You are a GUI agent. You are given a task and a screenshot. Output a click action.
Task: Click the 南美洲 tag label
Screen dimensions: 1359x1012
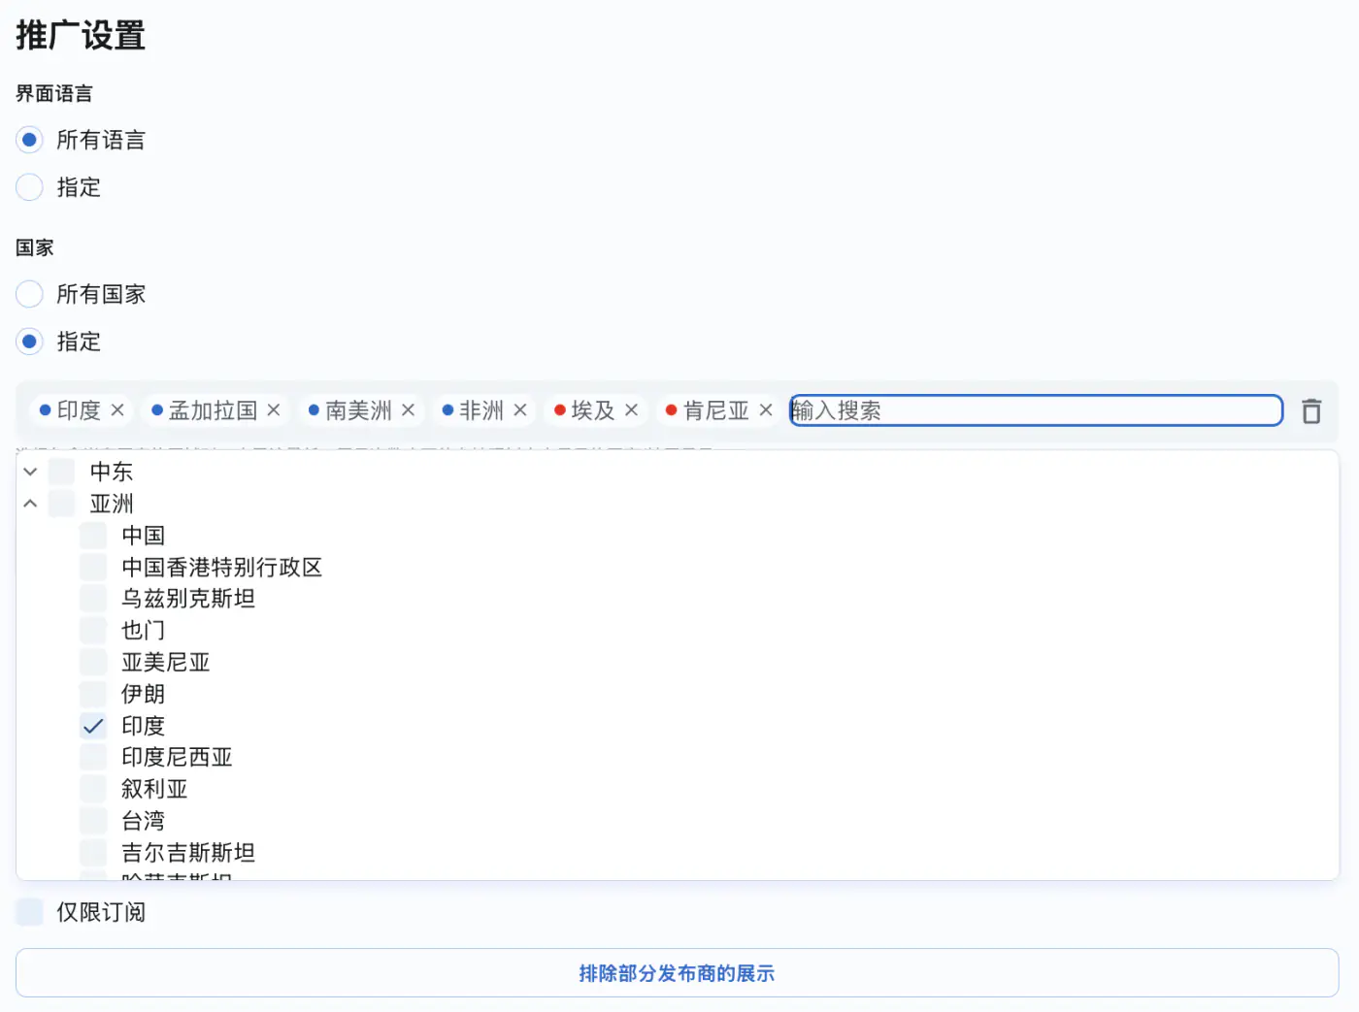pyautogui.click(x=359, y=410)
